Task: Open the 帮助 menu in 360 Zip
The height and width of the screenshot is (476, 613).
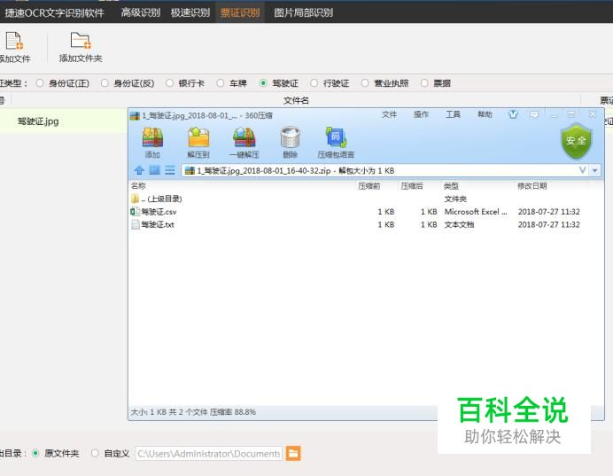Action: (485, 114)
